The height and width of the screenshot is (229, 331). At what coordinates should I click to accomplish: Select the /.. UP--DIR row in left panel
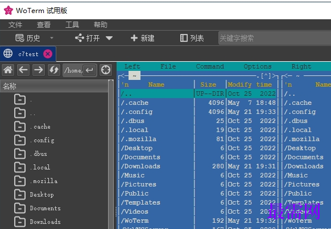click(x=198, y=94)
